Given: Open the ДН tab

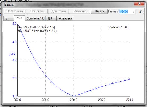Looking at the screenshot, I should point(51,18).
